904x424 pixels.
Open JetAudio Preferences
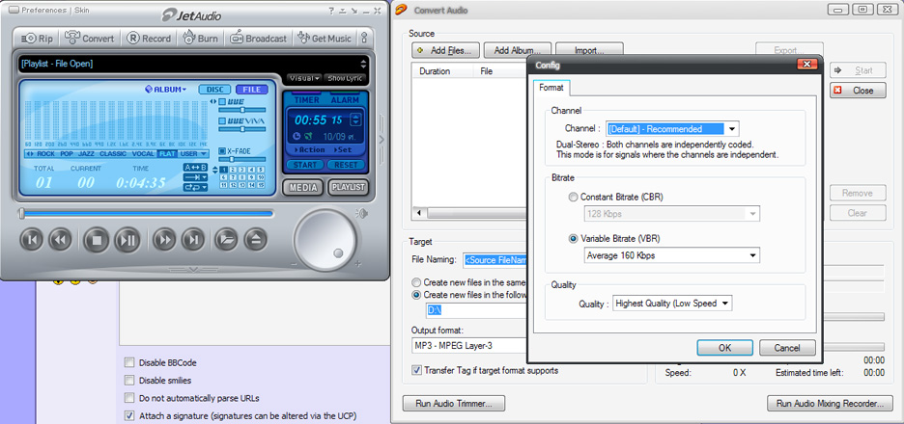click(x=42, y=10)
